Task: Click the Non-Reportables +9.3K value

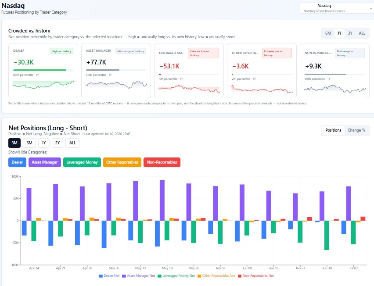Action: point(313,66)
